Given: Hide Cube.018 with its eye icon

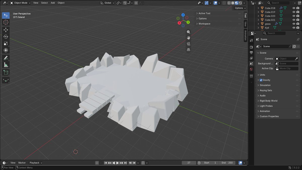Looking at the screenshot, I should point(294,8).
